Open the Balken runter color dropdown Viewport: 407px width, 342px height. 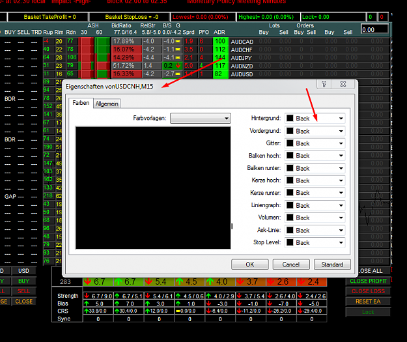click(315, 168)
